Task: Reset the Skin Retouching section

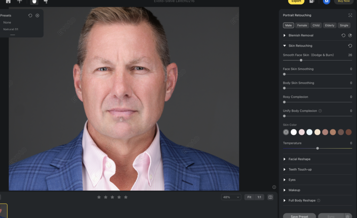Action: click(x=350, y=46)
